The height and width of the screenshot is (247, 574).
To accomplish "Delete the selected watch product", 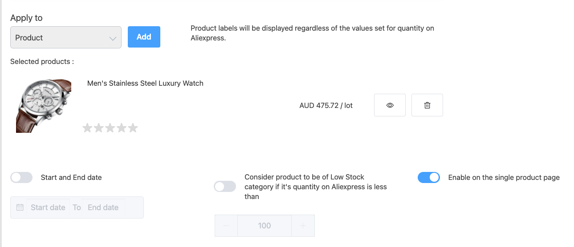I will (x=427, y=105).
